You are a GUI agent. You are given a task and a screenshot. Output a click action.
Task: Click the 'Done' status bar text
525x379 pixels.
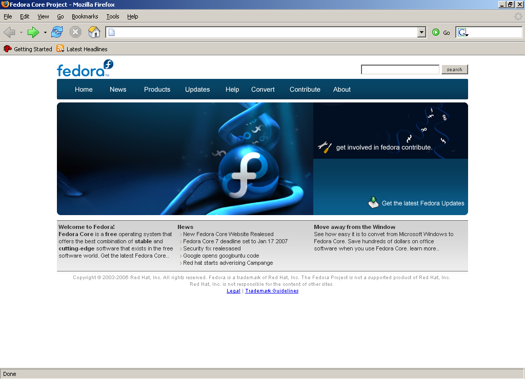[x=9, y=374]
